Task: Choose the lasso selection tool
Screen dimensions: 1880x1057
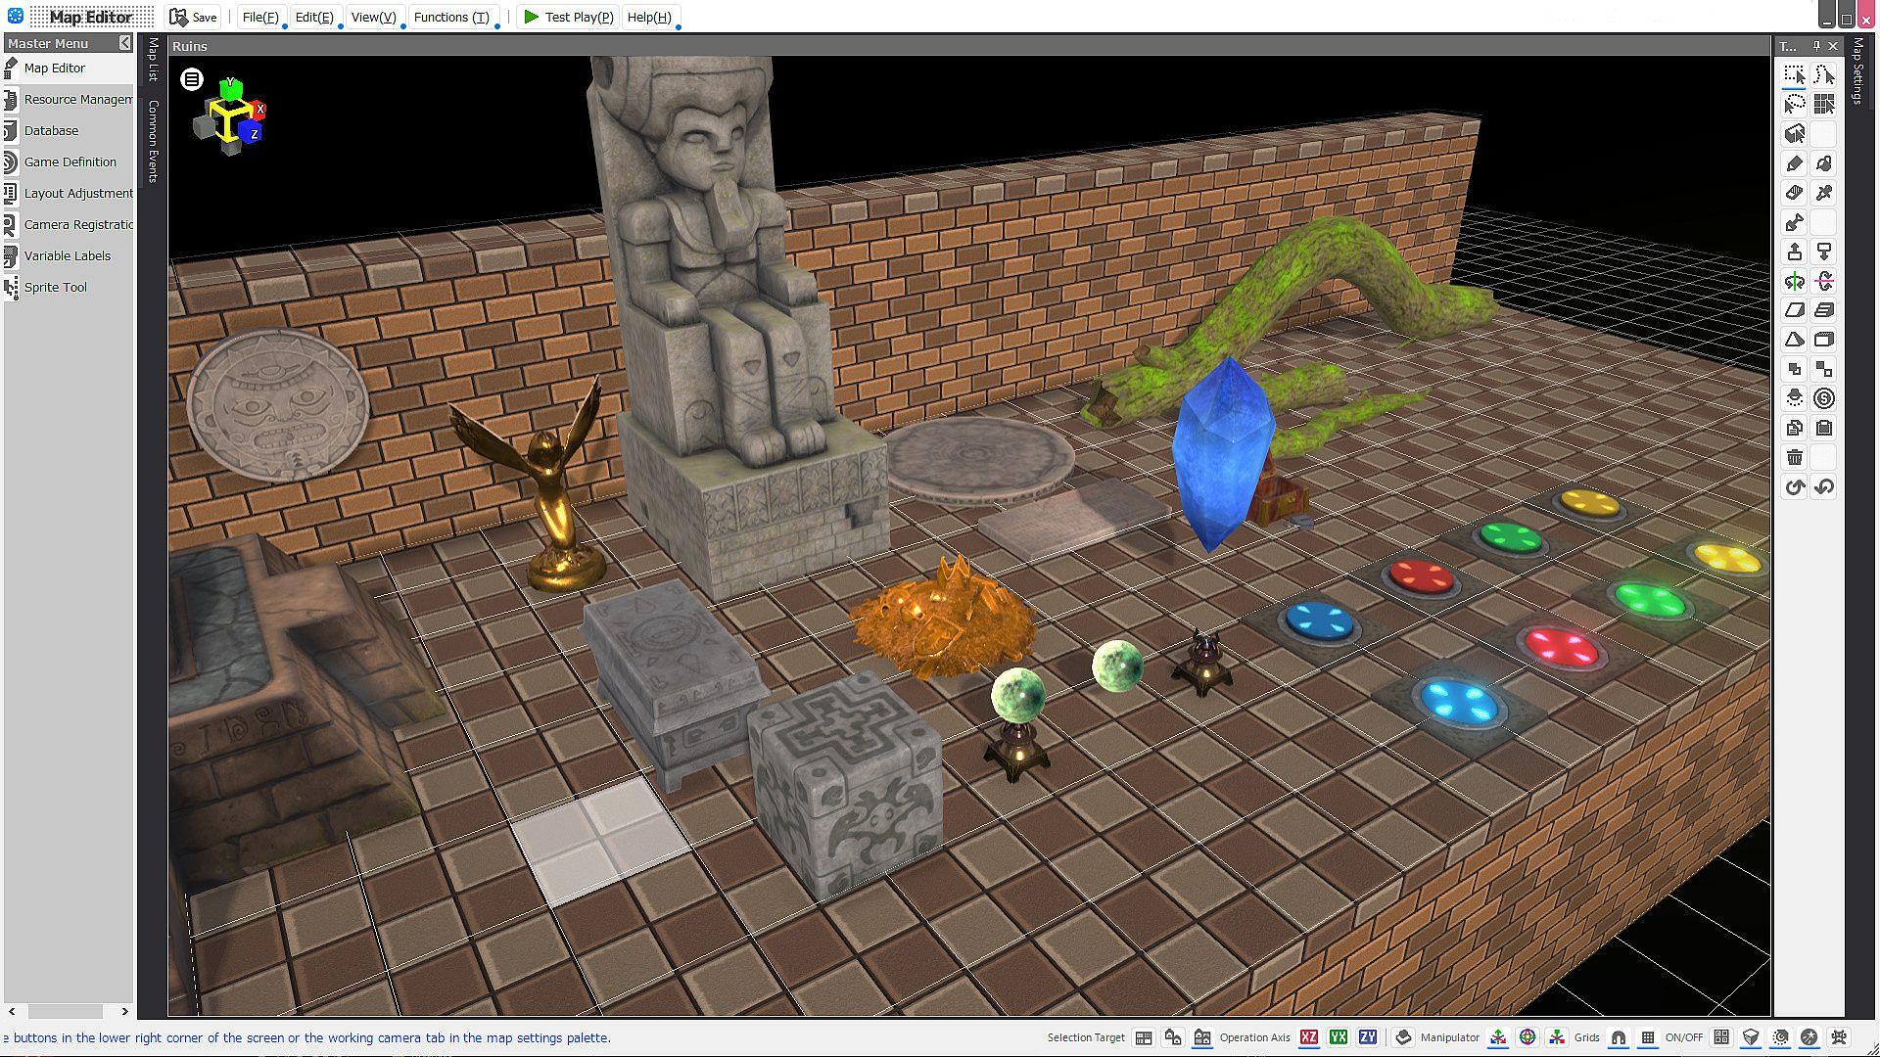Action: click(1794, 104)
